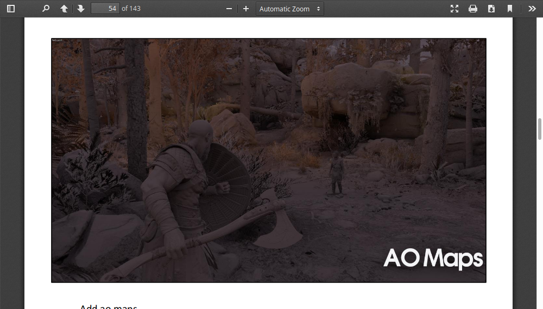The height and width of the screenshot is (309, 543).
Task: Zoom out with the minus button
Action: point(229,9)
